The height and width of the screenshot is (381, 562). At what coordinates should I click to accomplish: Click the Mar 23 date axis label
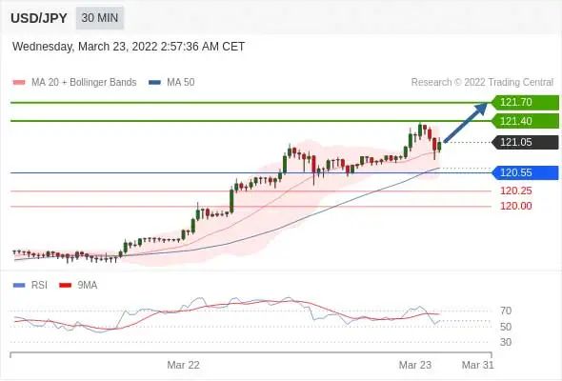(415, 365)
